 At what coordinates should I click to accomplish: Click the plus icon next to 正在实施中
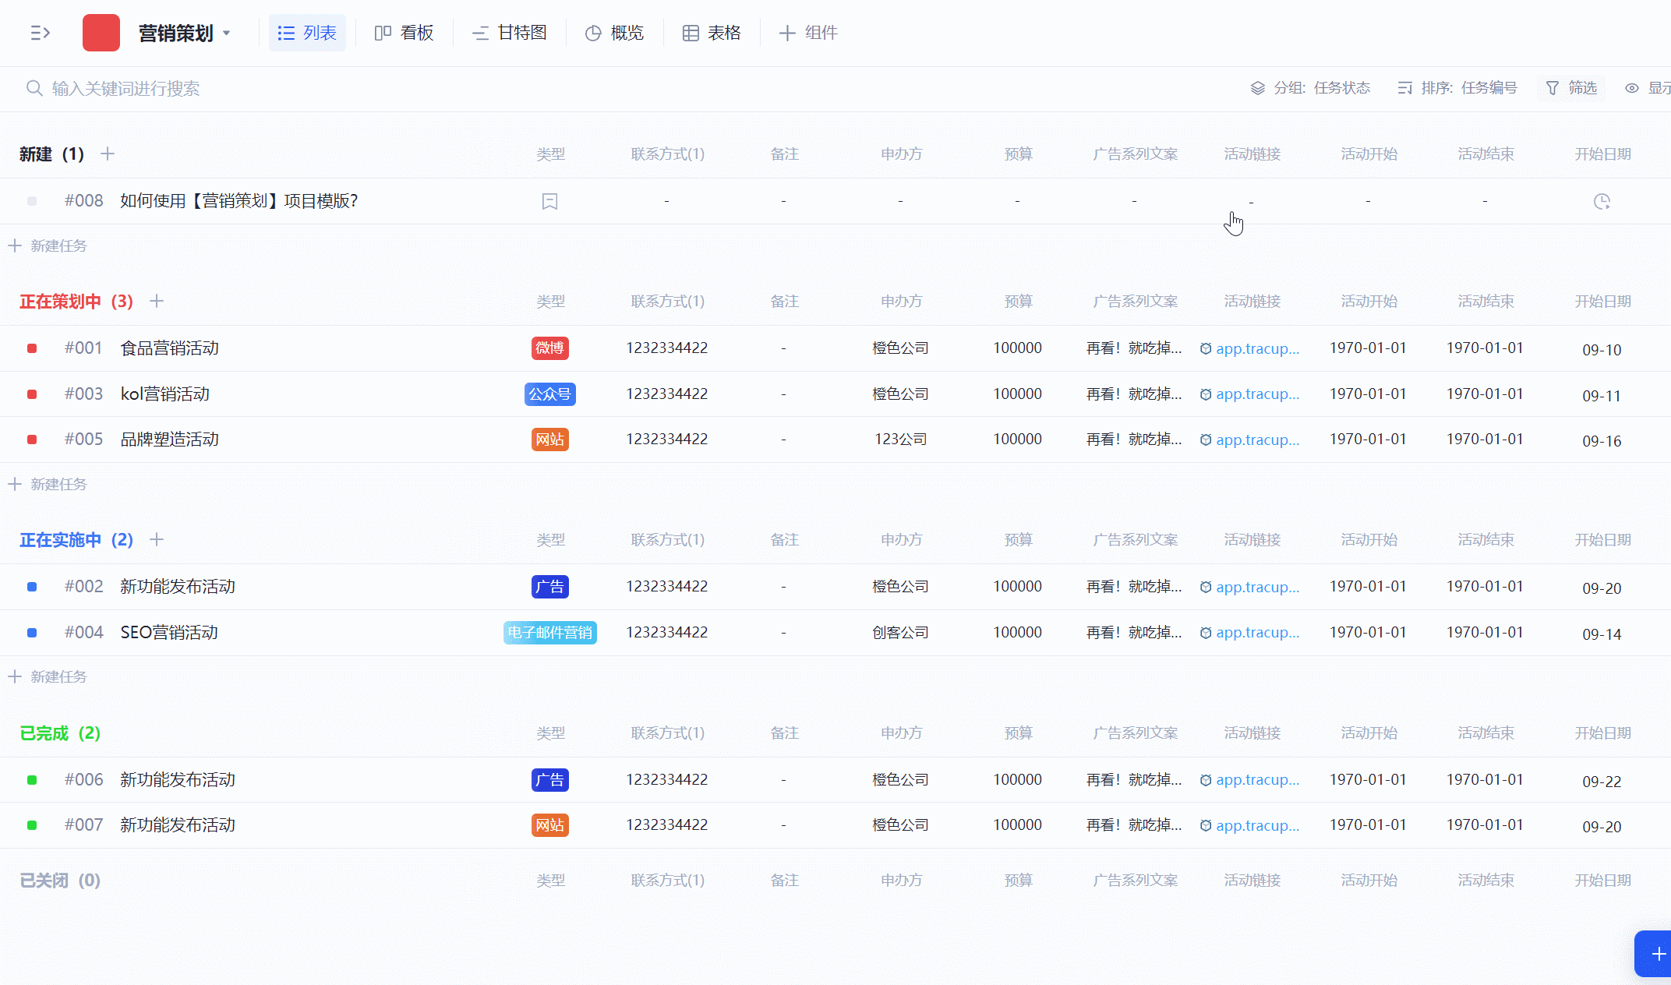coord(157,540)
